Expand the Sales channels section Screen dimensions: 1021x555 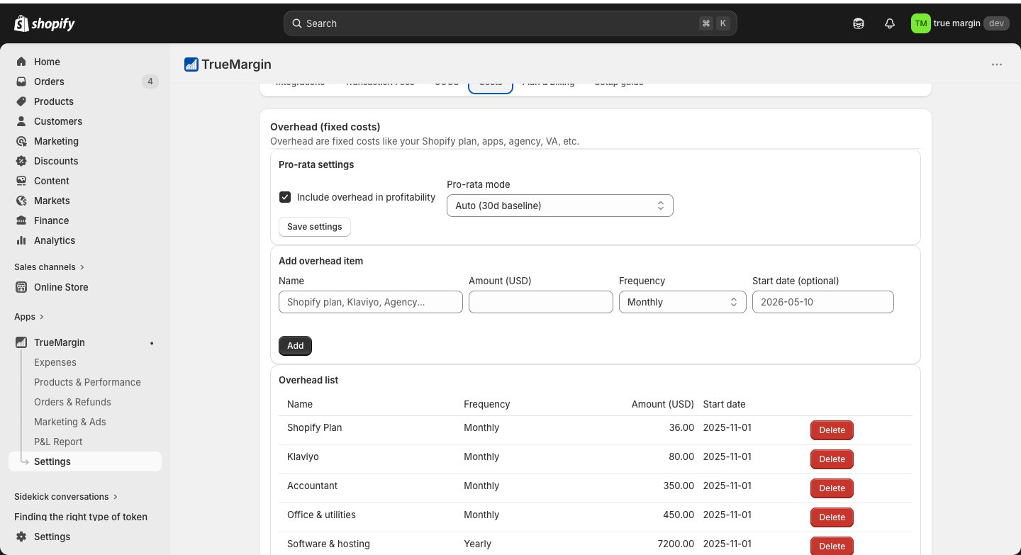click(49, 267)
